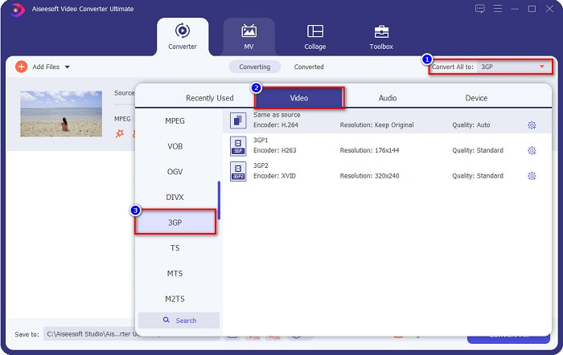Click the Aiseesoft app logo
Viewport: 563px width, 355px height.
17,10
